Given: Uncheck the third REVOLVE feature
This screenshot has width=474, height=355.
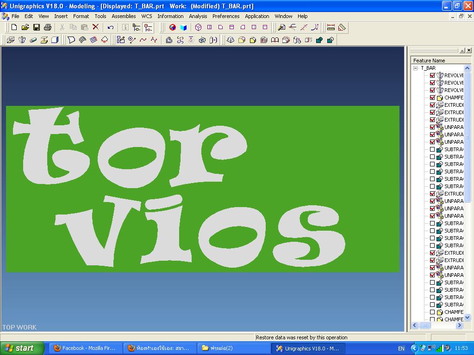Looking at the screenshot, I should (432, 90).
